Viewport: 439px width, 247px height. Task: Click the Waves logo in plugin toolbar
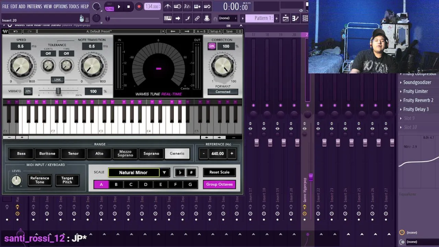pyautogui.click(x=5, y=31)
